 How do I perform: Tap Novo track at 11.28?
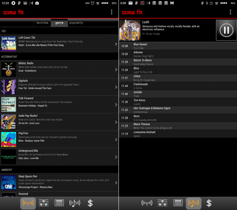[x=178, y=118]
